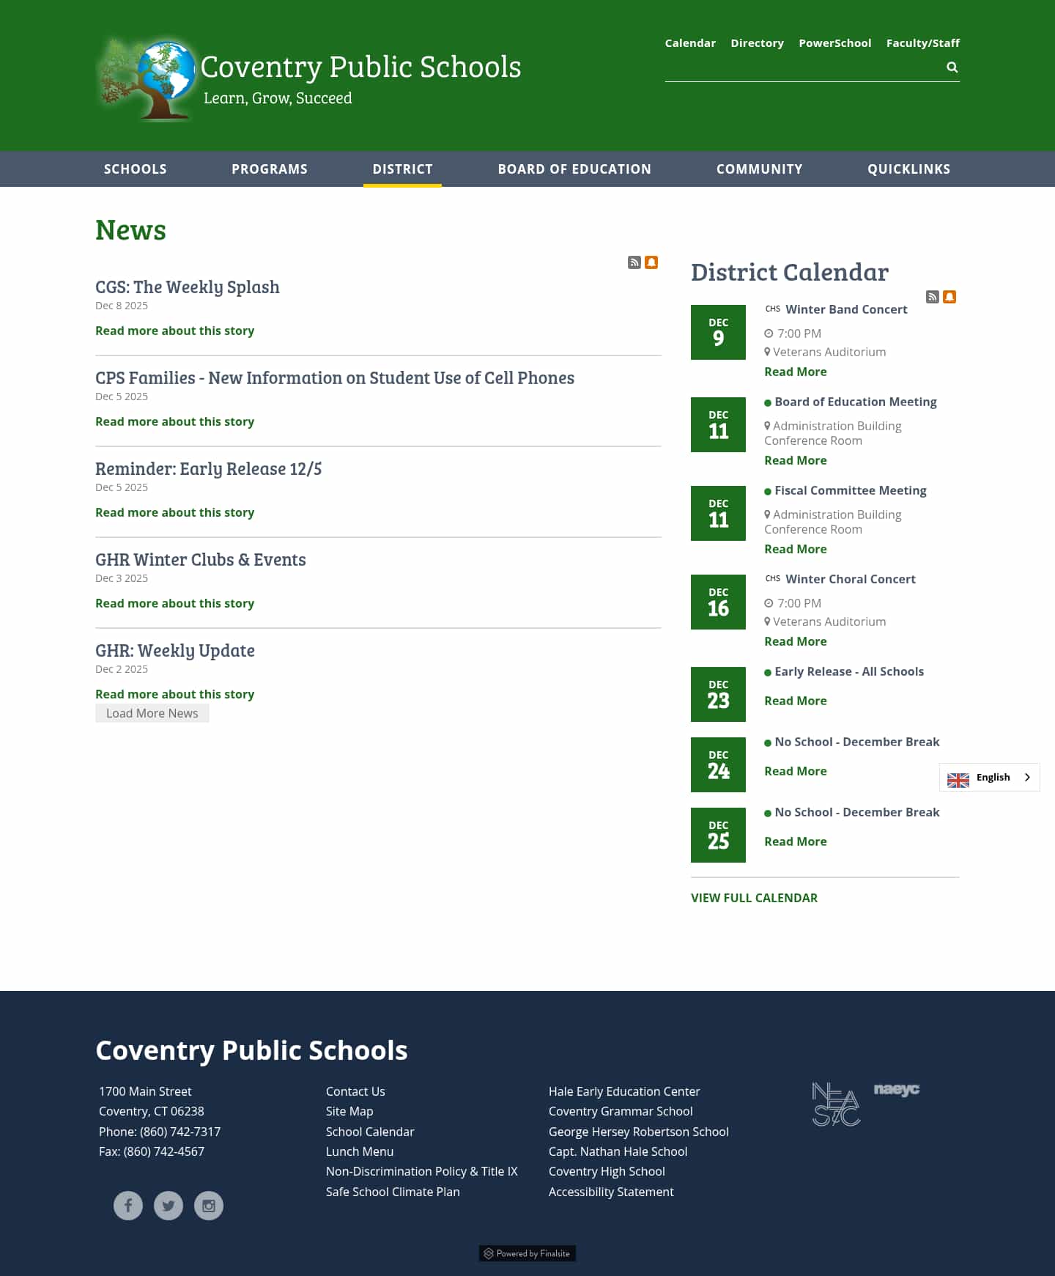Viewport: 1055px width, 1276px height.
Task: Click Powered by Finalsite badge
Action: click(527, 1253)
